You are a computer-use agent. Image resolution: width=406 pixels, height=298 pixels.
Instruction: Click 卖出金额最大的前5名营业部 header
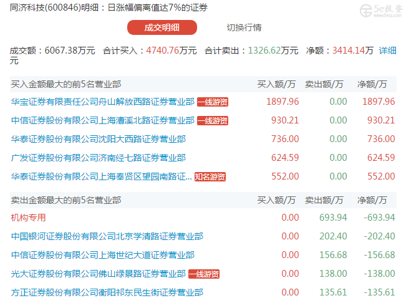[x=66, y=200]
